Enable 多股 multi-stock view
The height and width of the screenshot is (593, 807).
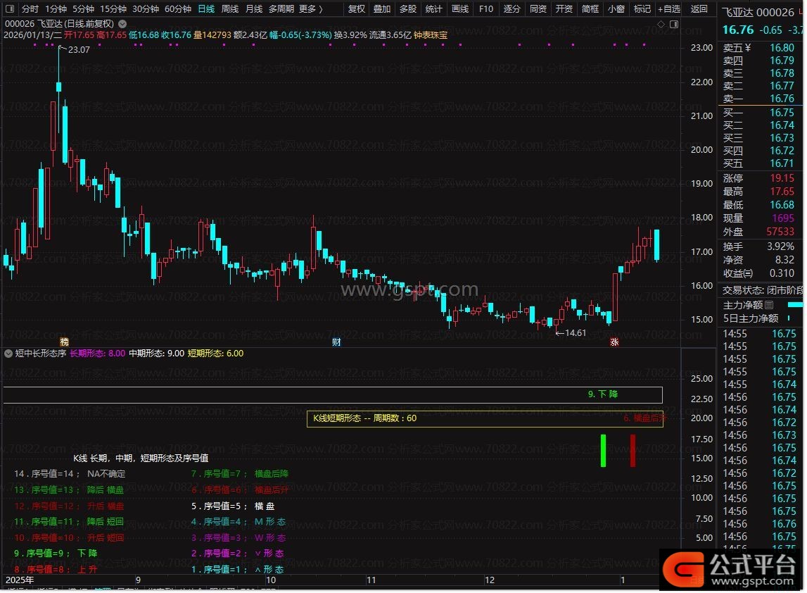point(408,9)
